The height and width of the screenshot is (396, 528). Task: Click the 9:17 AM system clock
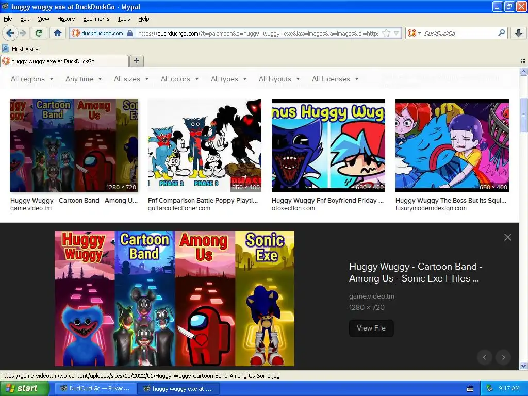(509, 389)
